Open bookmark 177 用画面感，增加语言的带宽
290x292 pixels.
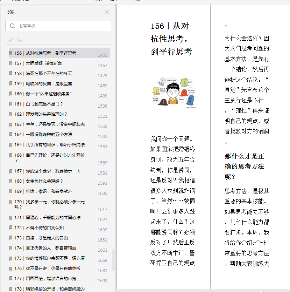(x=45, y=279)
